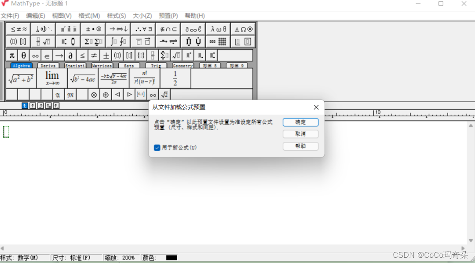
Task: Select the left-aligned tab stop button
Action: tap(25, 106)
